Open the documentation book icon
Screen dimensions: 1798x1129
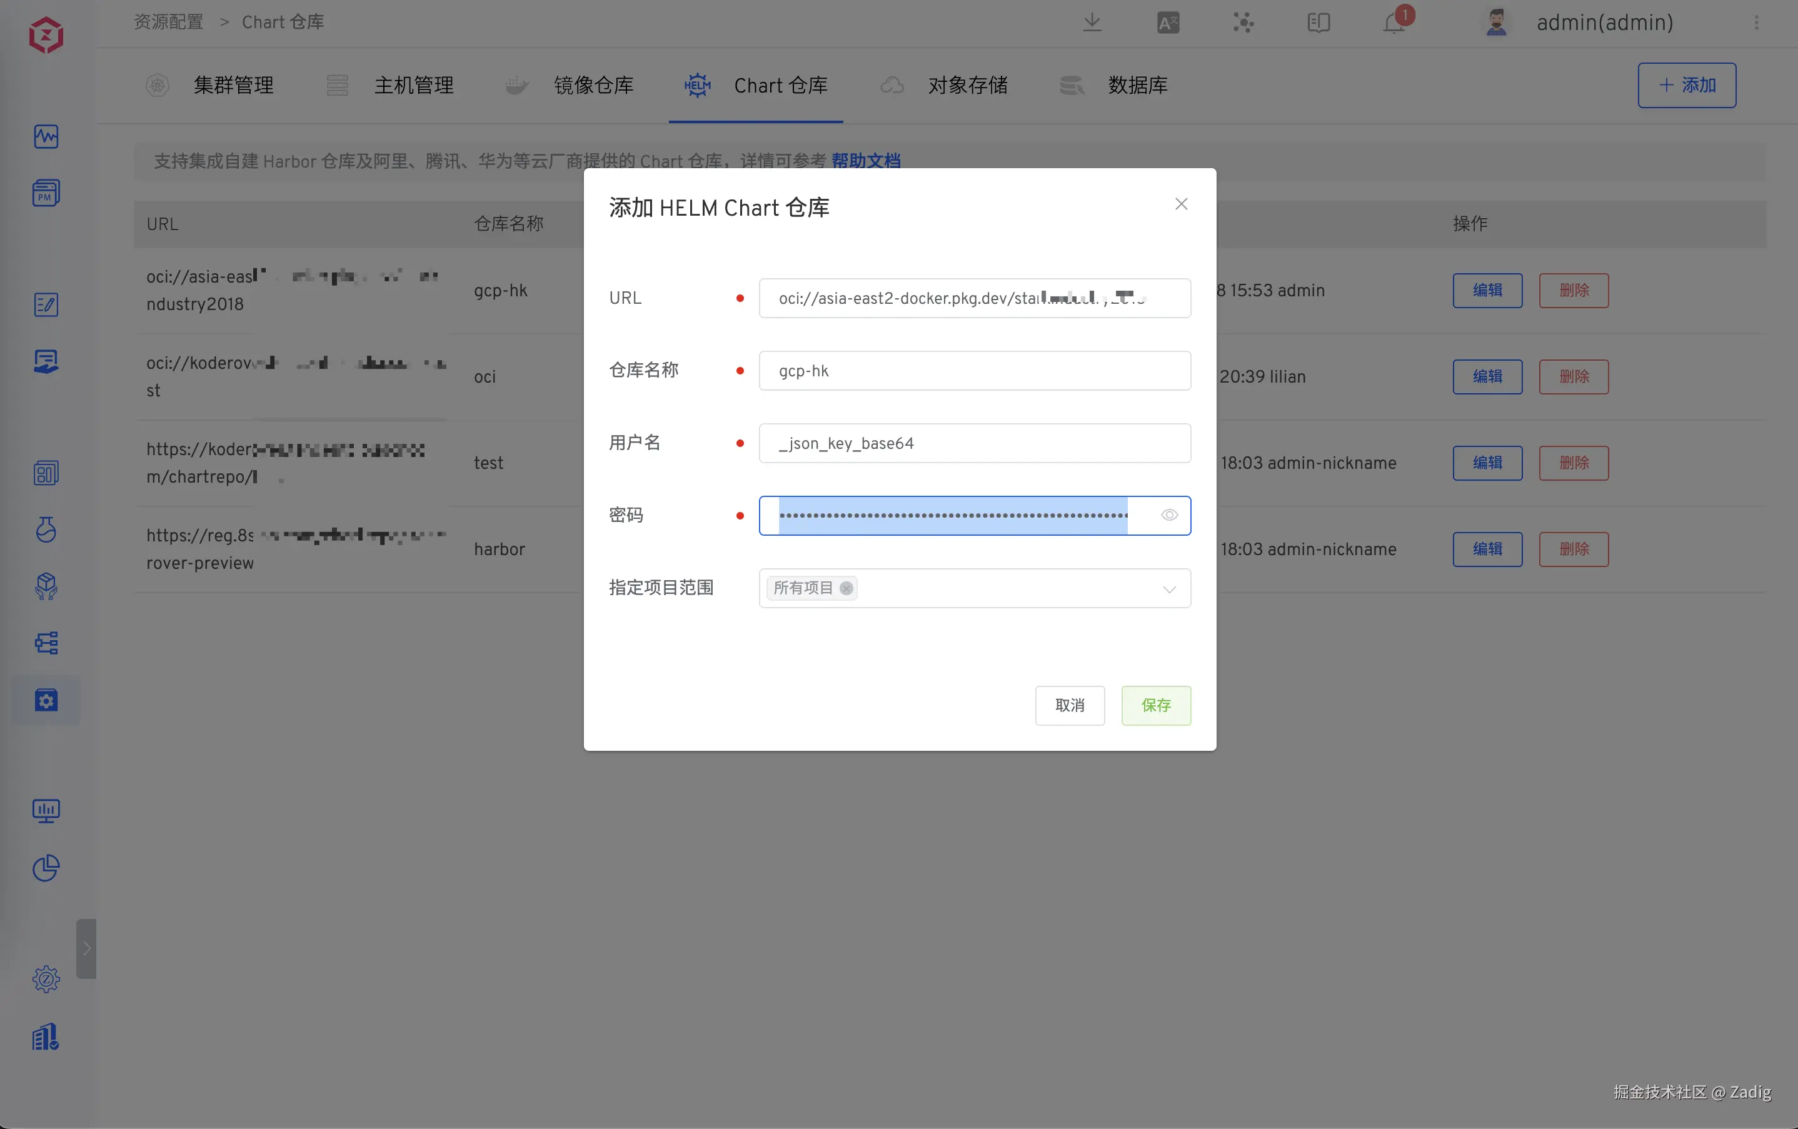1318,23
